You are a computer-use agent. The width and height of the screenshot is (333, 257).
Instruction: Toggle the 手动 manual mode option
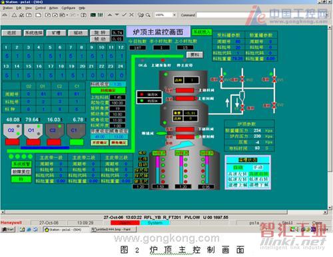pyautogui.click(x=258, y=167)
